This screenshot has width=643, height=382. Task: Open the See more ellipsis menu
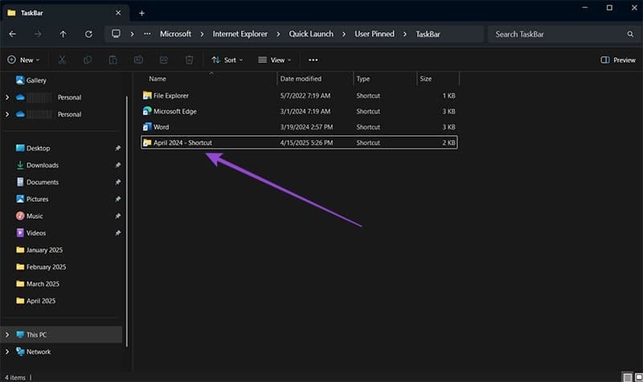point(313,60)
